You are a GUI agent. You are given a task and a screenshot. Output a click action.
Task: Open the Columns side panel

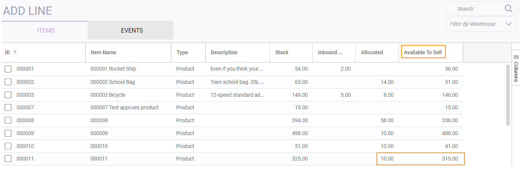tap(516, 68)
